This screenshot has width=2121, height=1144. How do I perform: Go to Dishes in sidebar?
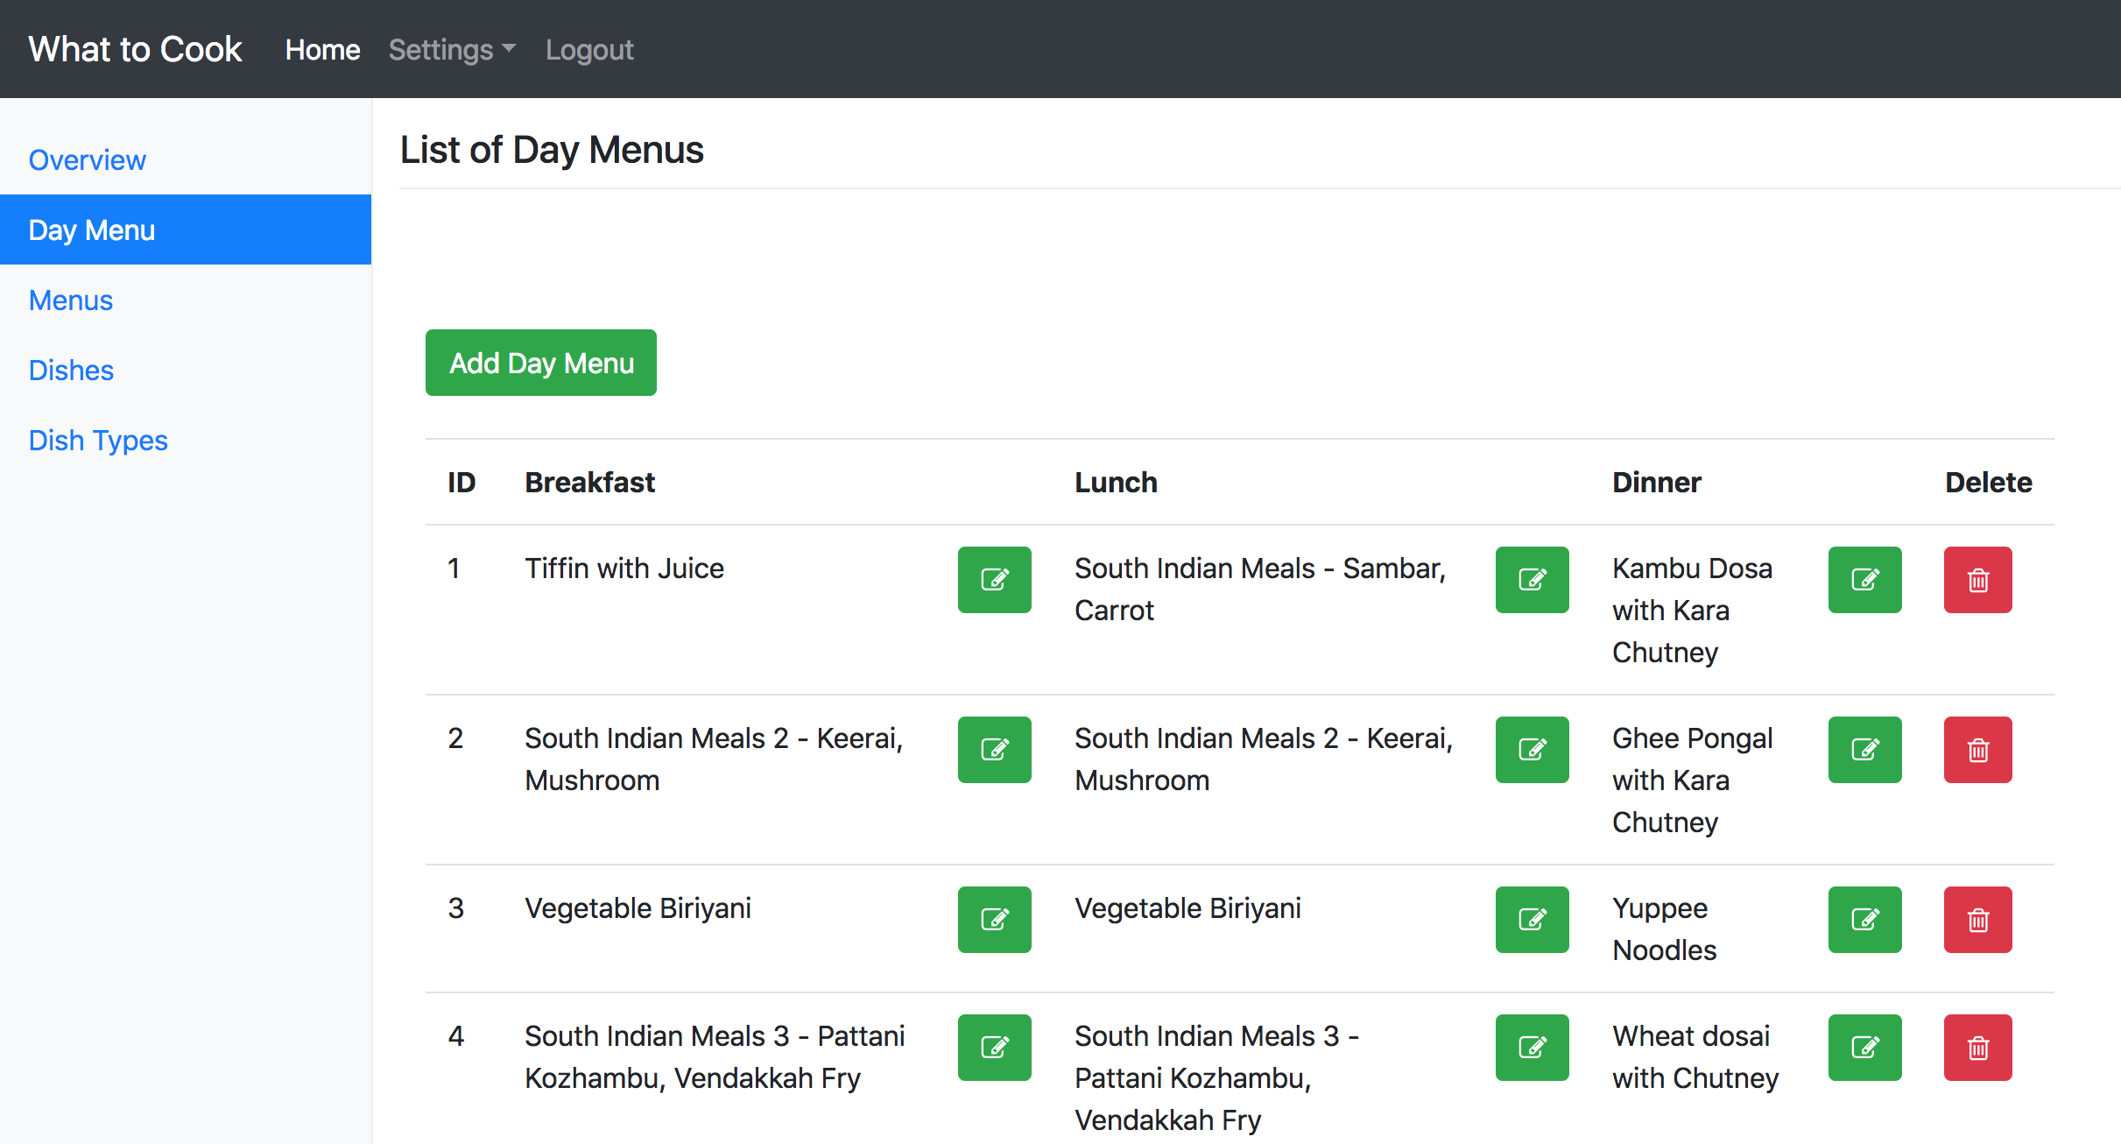pos(72,371)
